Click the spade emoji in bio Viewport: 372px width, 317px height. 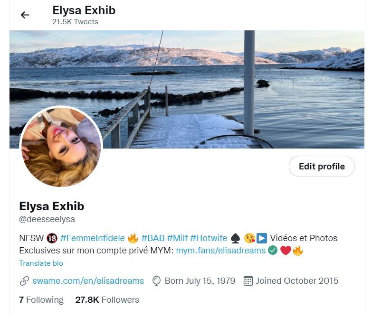pos(235,238)
